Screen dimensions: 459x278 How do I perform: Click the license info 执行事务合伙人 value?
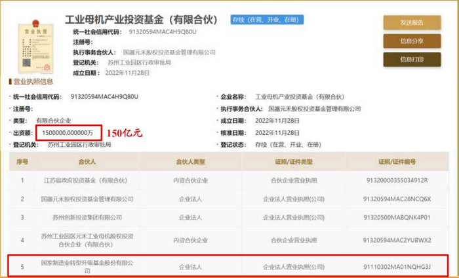tap(315, 109)
